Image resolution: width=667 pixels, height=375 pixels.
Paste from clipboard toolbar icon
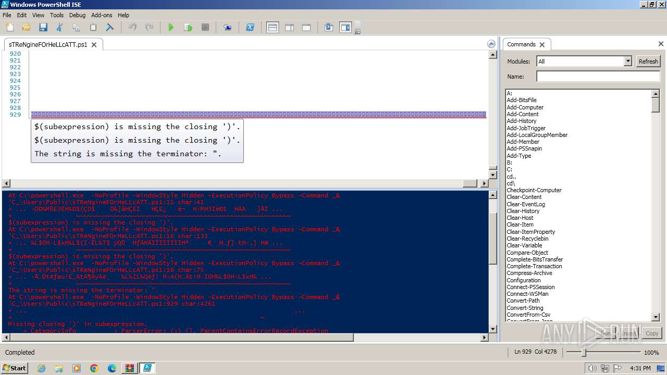pos(93,27)
